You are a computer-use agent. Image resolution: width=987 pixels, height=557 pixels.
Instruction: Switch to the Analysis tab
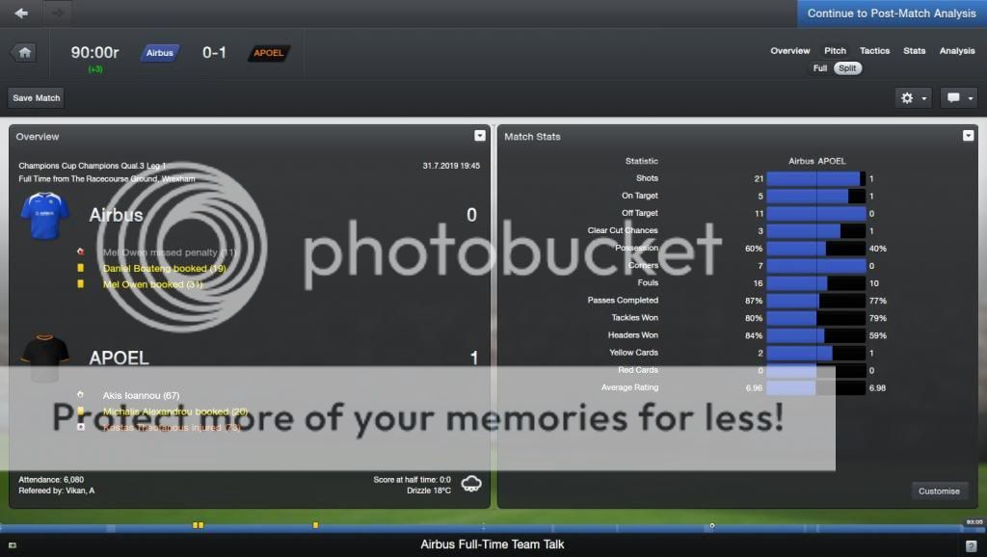(x=957, y=51)
